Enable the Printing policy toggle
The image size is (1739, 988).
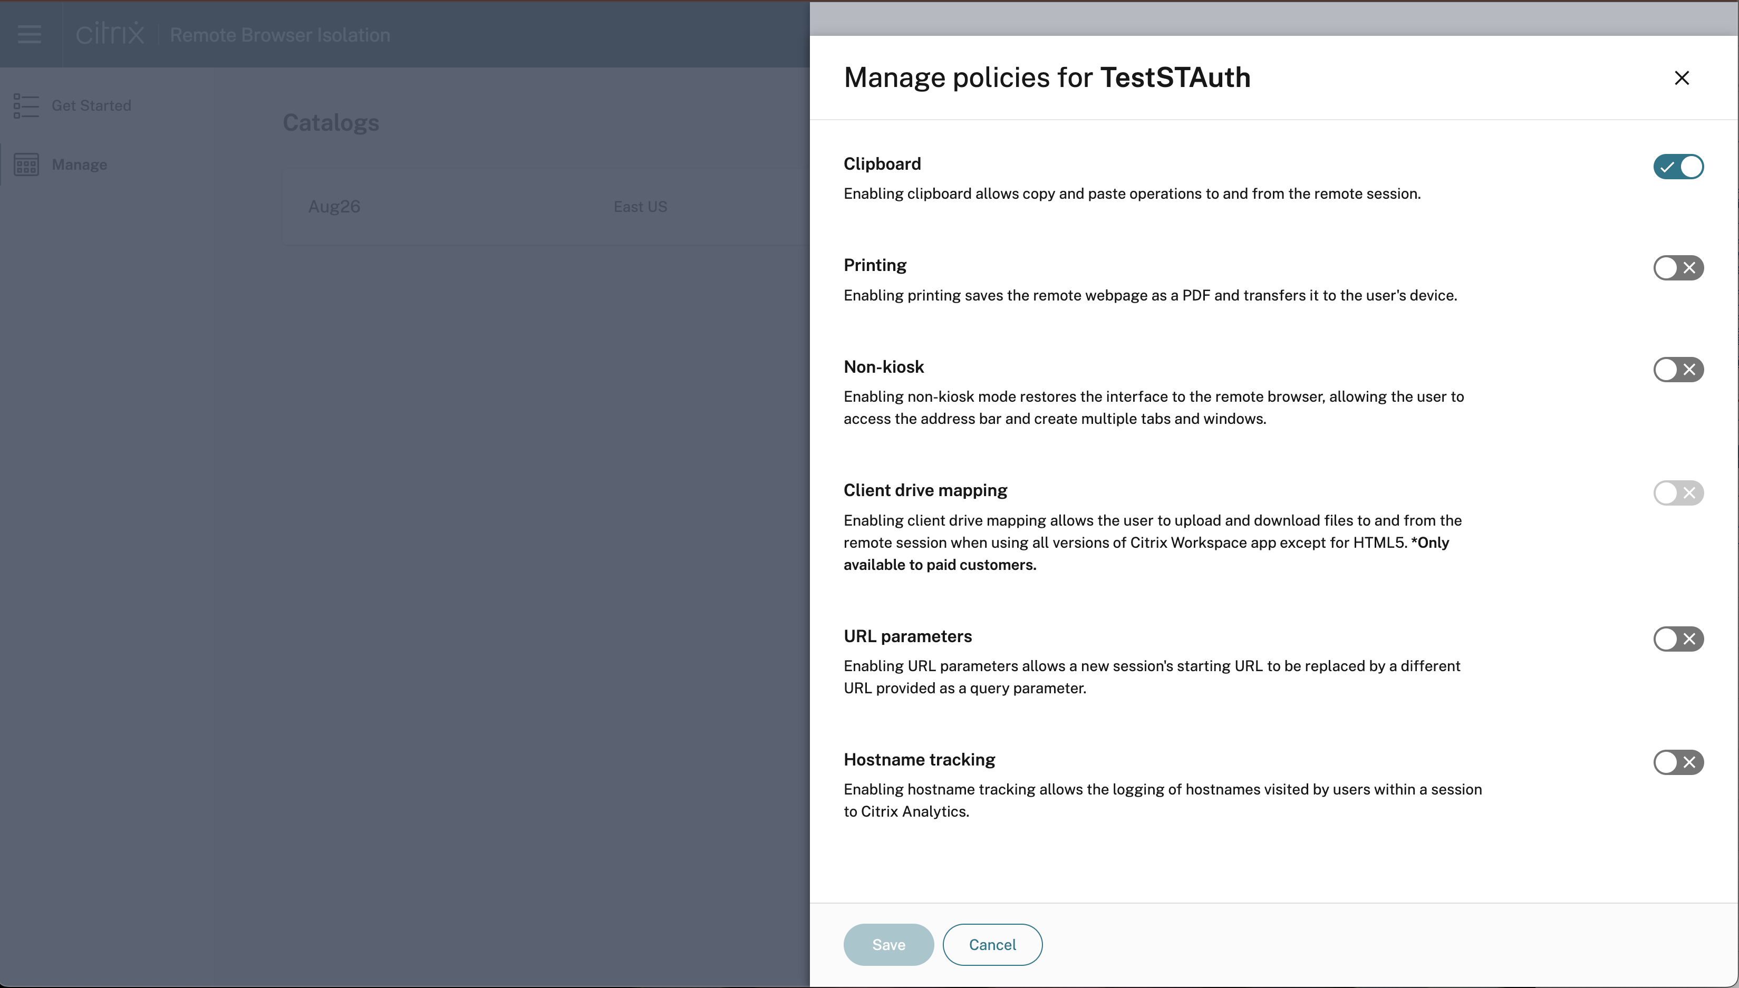(1678, 268)
